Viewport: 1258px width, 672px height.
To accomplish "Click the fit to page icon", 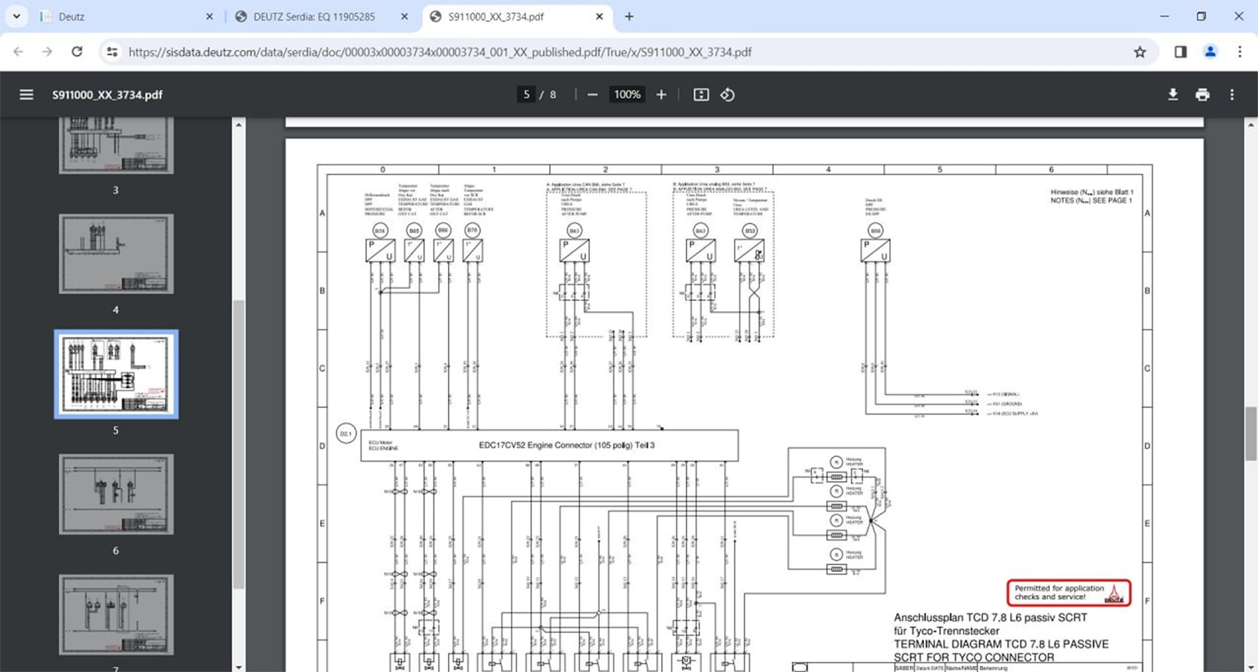I will pos(701,94).
